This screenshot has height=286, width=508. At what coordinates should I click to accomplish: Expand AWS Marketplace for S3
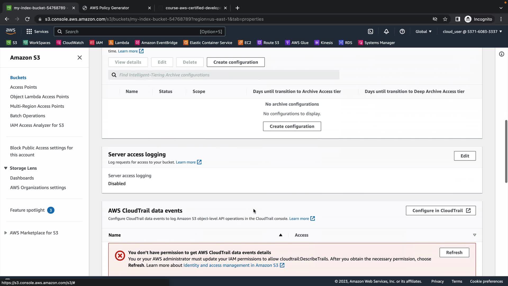pyautogui.click(x=6, y=233)
